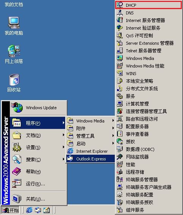
Task: Launch Internet 验证服务
Action: click(149, 28)
